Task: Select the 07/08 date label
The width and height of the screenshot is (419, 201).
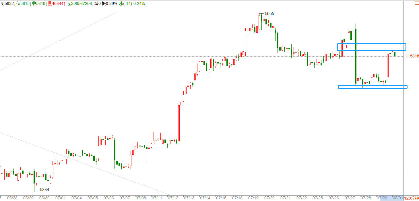Action: (x=141, y=198)
